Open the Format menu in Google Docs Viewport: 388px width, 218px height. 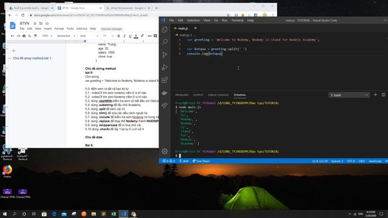point(59,28)
